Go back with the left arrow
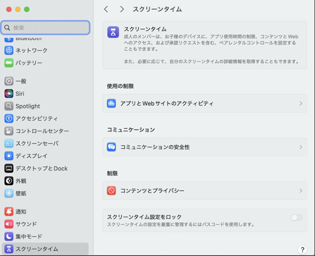The height and width of the screenshot is (256, 315). pos(106,9)
